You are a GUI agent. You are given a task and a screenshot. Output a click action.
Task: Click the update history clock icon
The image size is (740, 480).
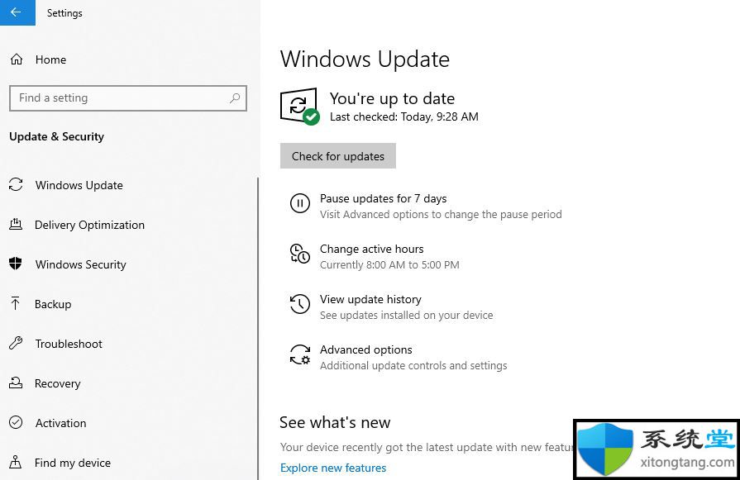coord(299,304)
